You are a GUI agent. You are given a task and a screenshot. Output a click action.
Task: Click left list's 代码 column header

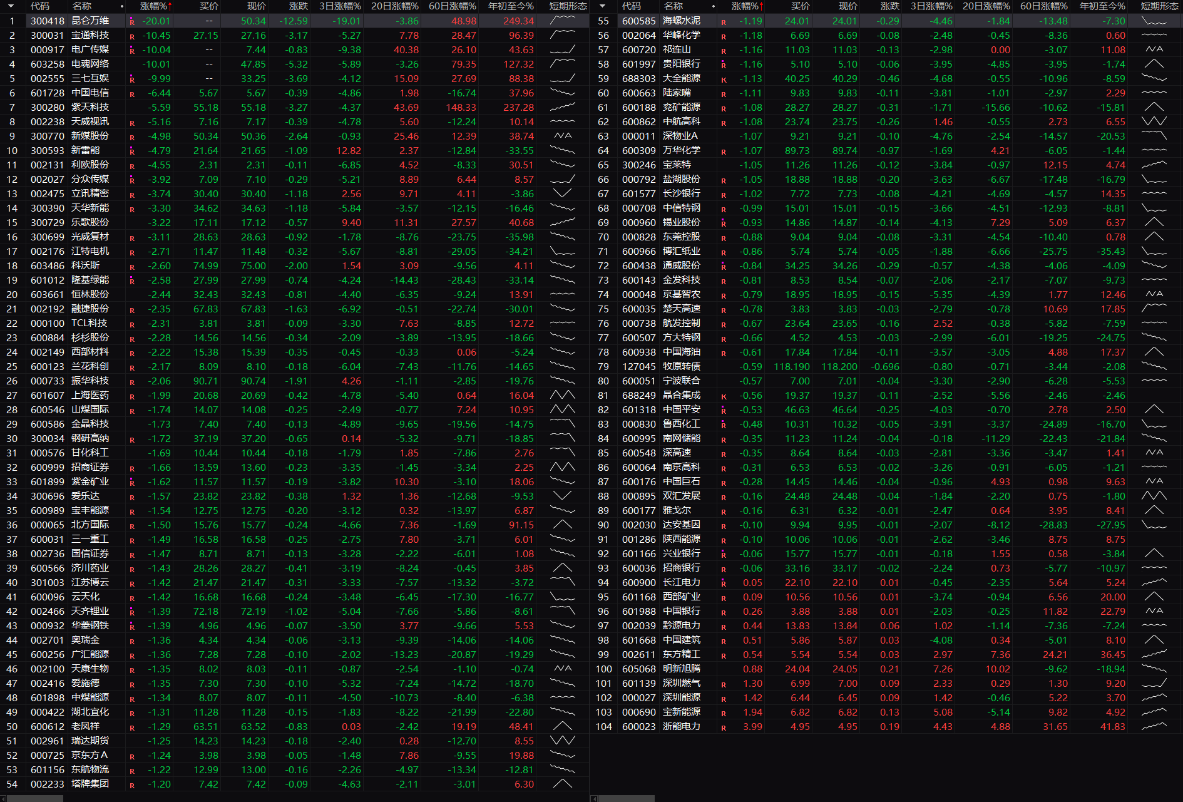click(40, 6)
